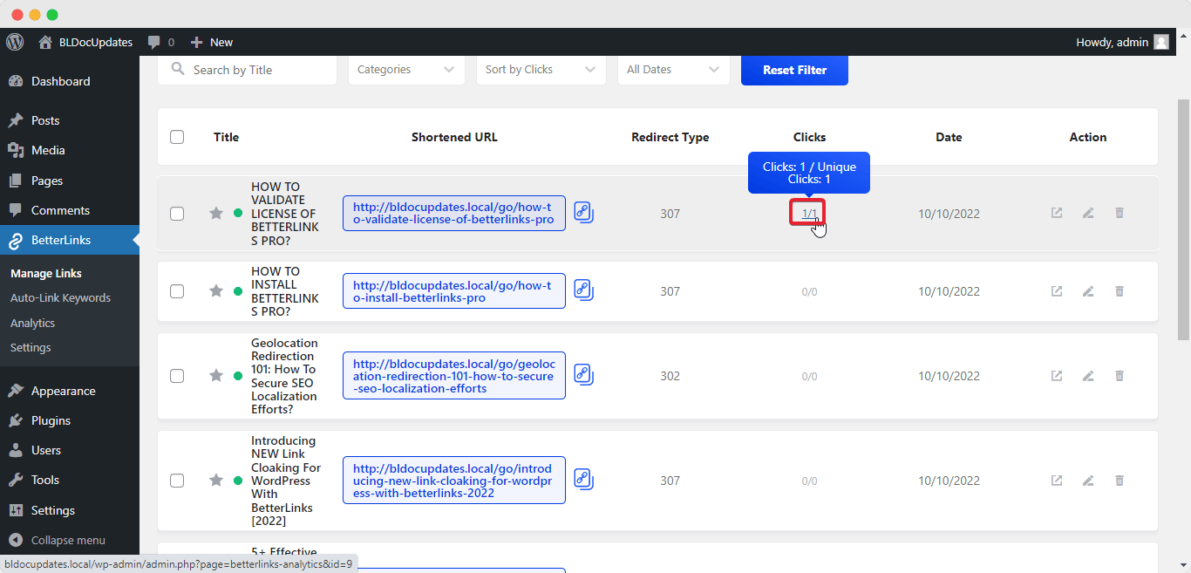Copy the how-to-install-betterlinks-pro shortened URL
1191x573 pixels.
583,290
